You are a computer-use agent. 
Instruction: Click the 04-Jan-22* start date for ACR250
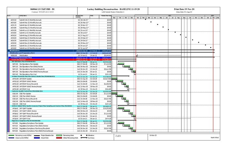(x=84, y=46)
